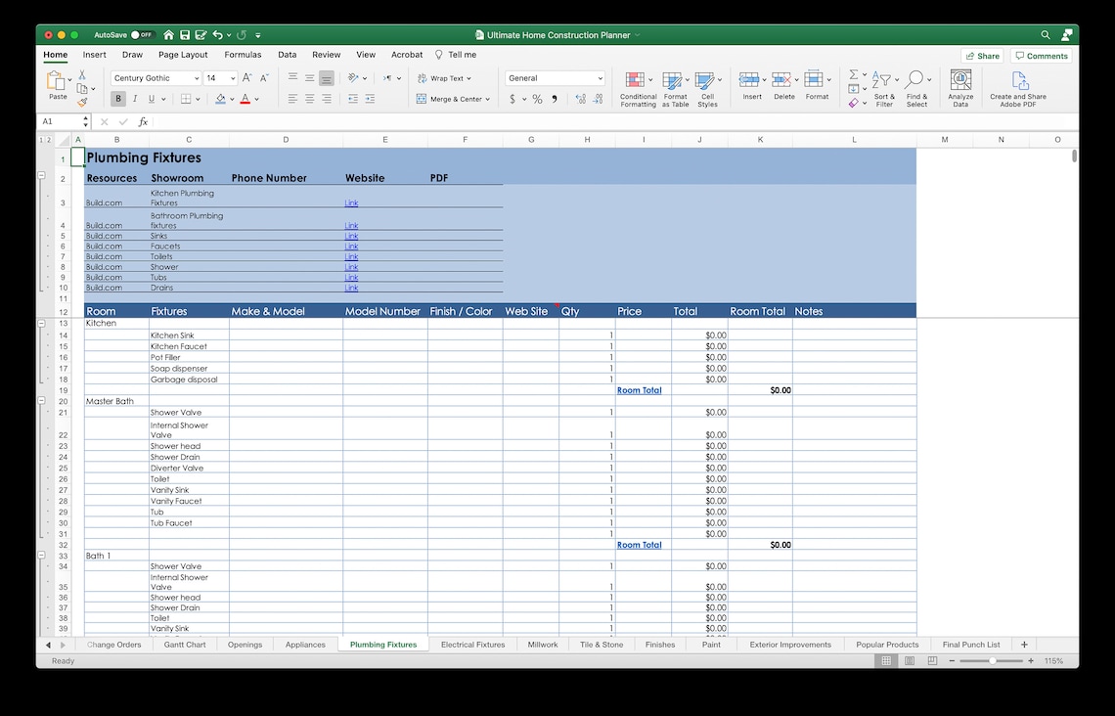Collapse the Master Bath row group

[x=41, y=401]
